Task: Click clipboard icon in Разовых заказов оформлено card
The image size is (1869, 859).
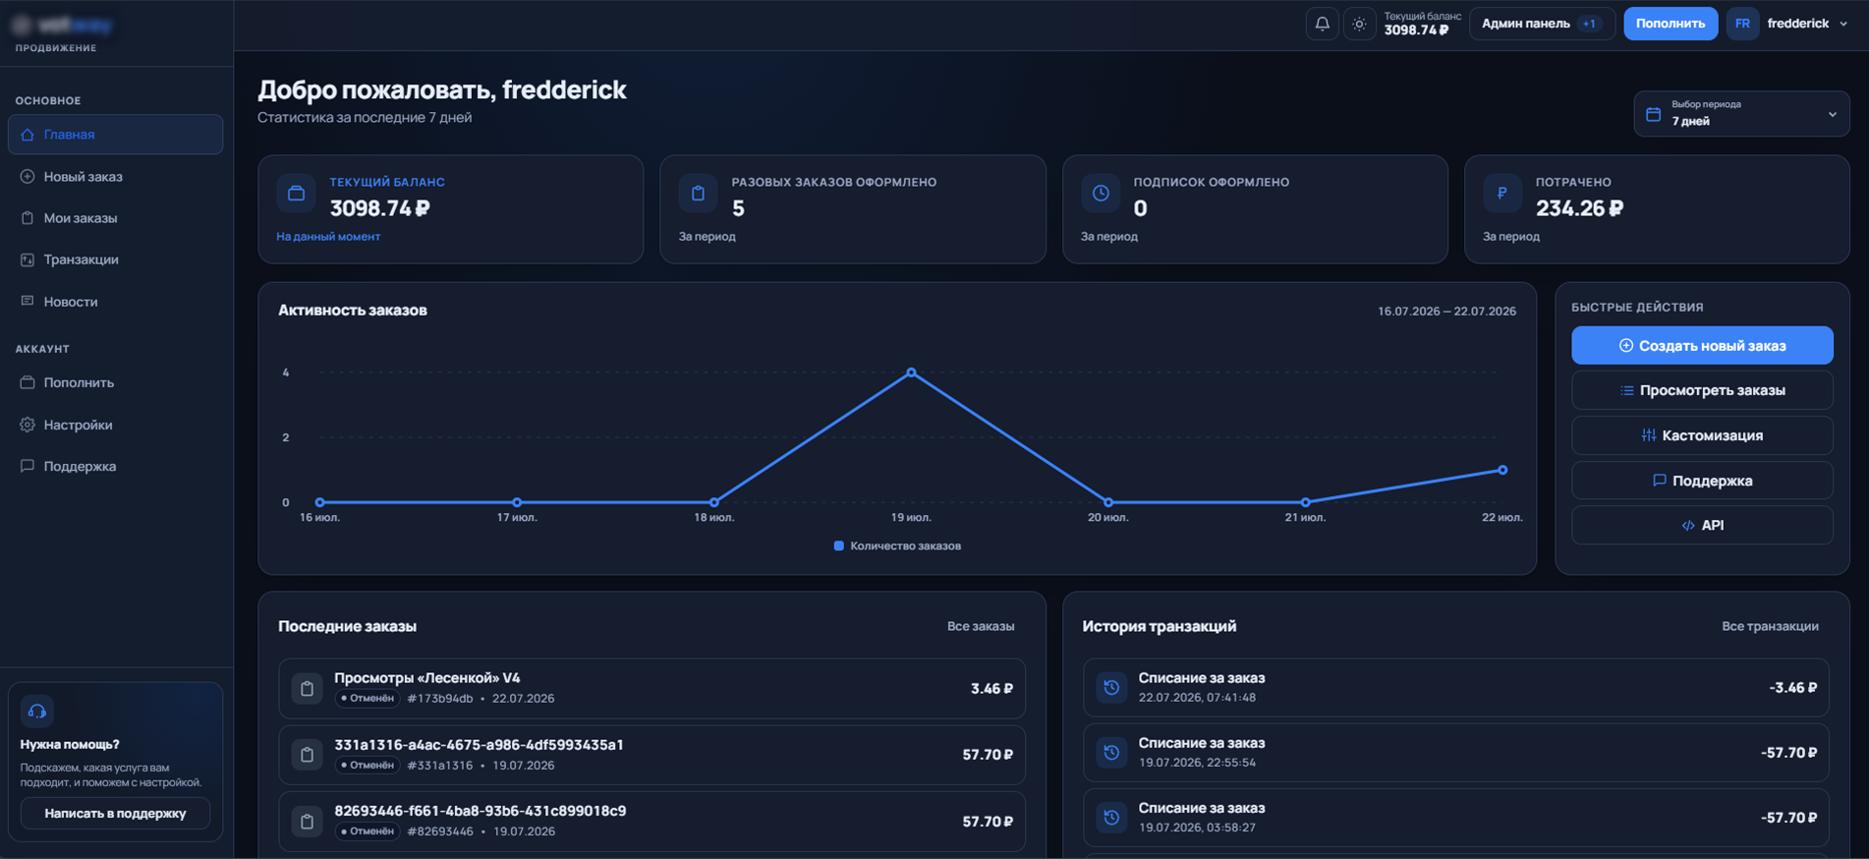Action: (x=698, y=194)
